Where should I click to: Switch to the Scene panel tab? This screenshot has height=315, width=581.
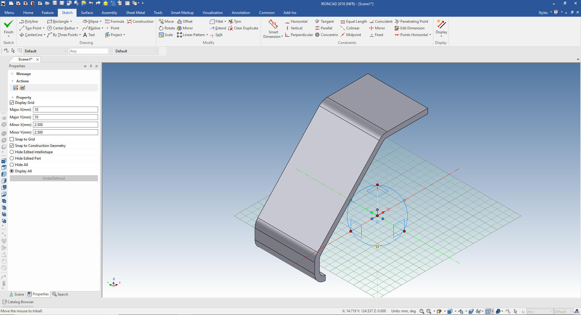tap(17, 294)
